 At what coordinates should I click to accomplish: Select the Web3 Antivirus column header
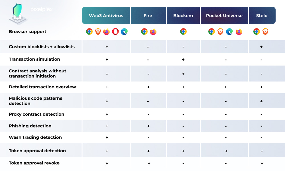coord(106,15)
